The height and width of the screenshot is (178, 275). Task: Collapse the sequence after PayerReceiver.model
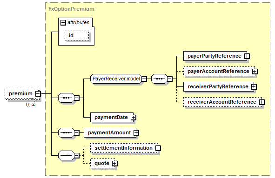coord(169,79)
